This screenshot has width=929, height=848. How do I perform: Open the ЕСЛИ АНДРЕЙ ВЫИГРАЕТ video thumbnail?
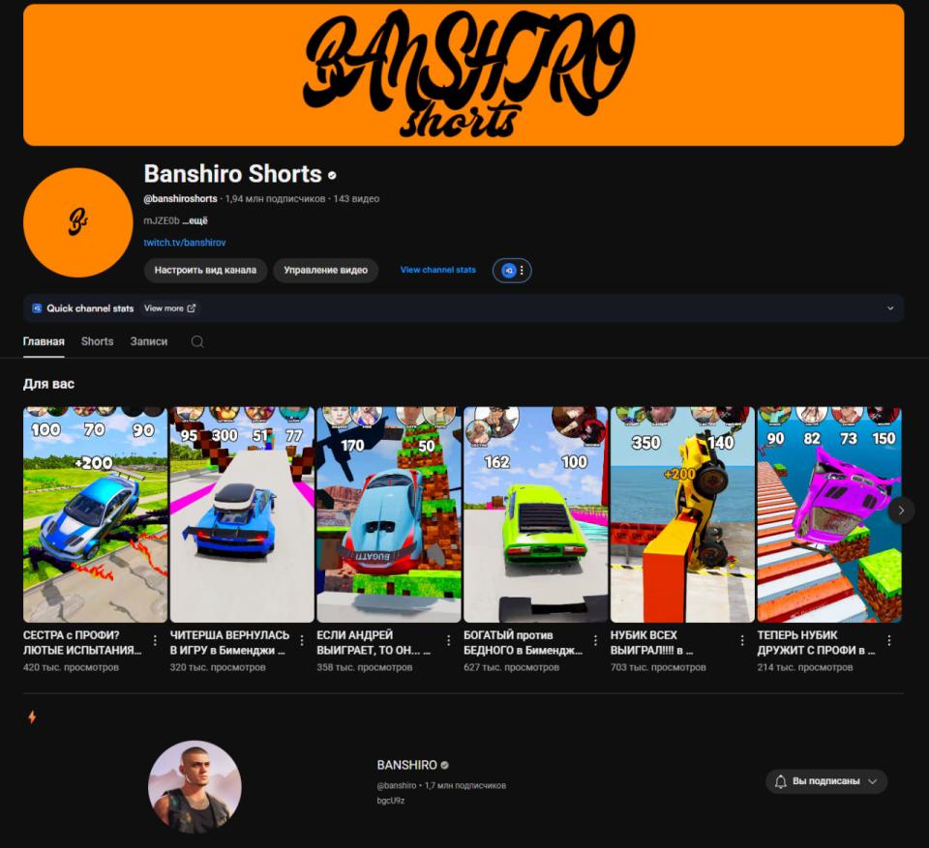click(389, 514)
